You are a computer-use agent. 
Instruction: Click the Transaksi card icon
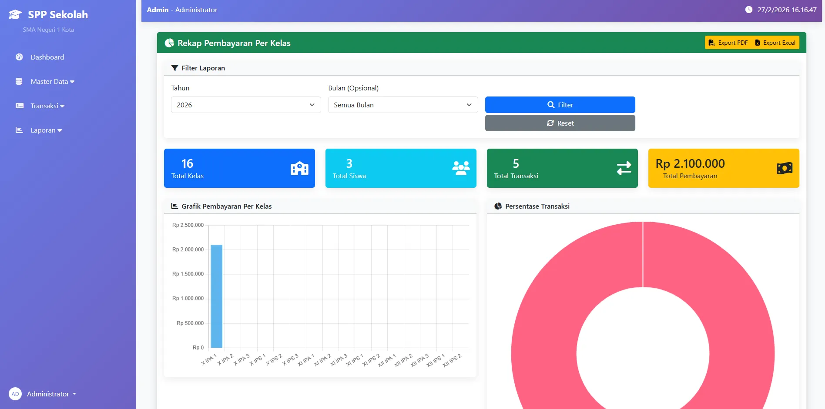click(x=20, y=106)
